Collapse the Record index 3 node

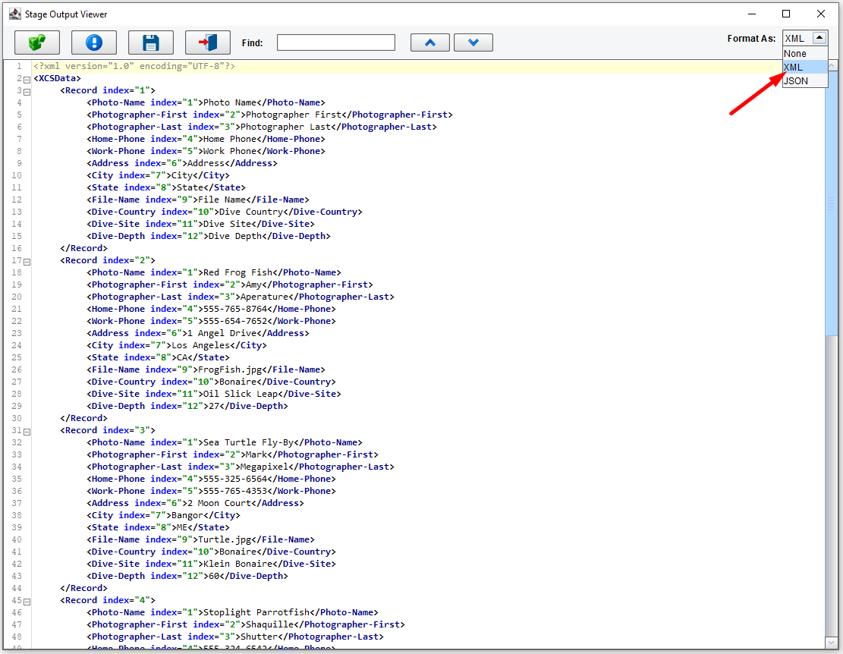coord(27,432)
